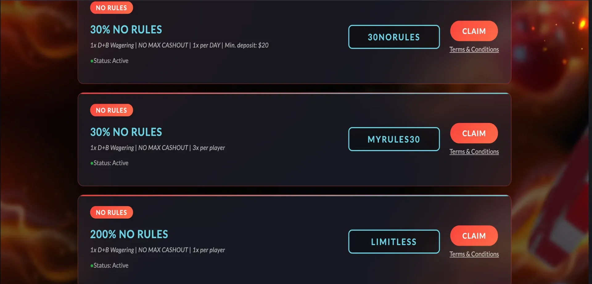592x284 pixels.
Task: Open Terms & Conditions for MYRULES30
Action: (474, 152)
